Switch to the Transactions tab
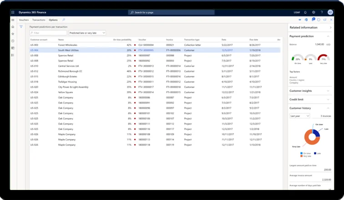The image size is (344, 200). (39, 20)
